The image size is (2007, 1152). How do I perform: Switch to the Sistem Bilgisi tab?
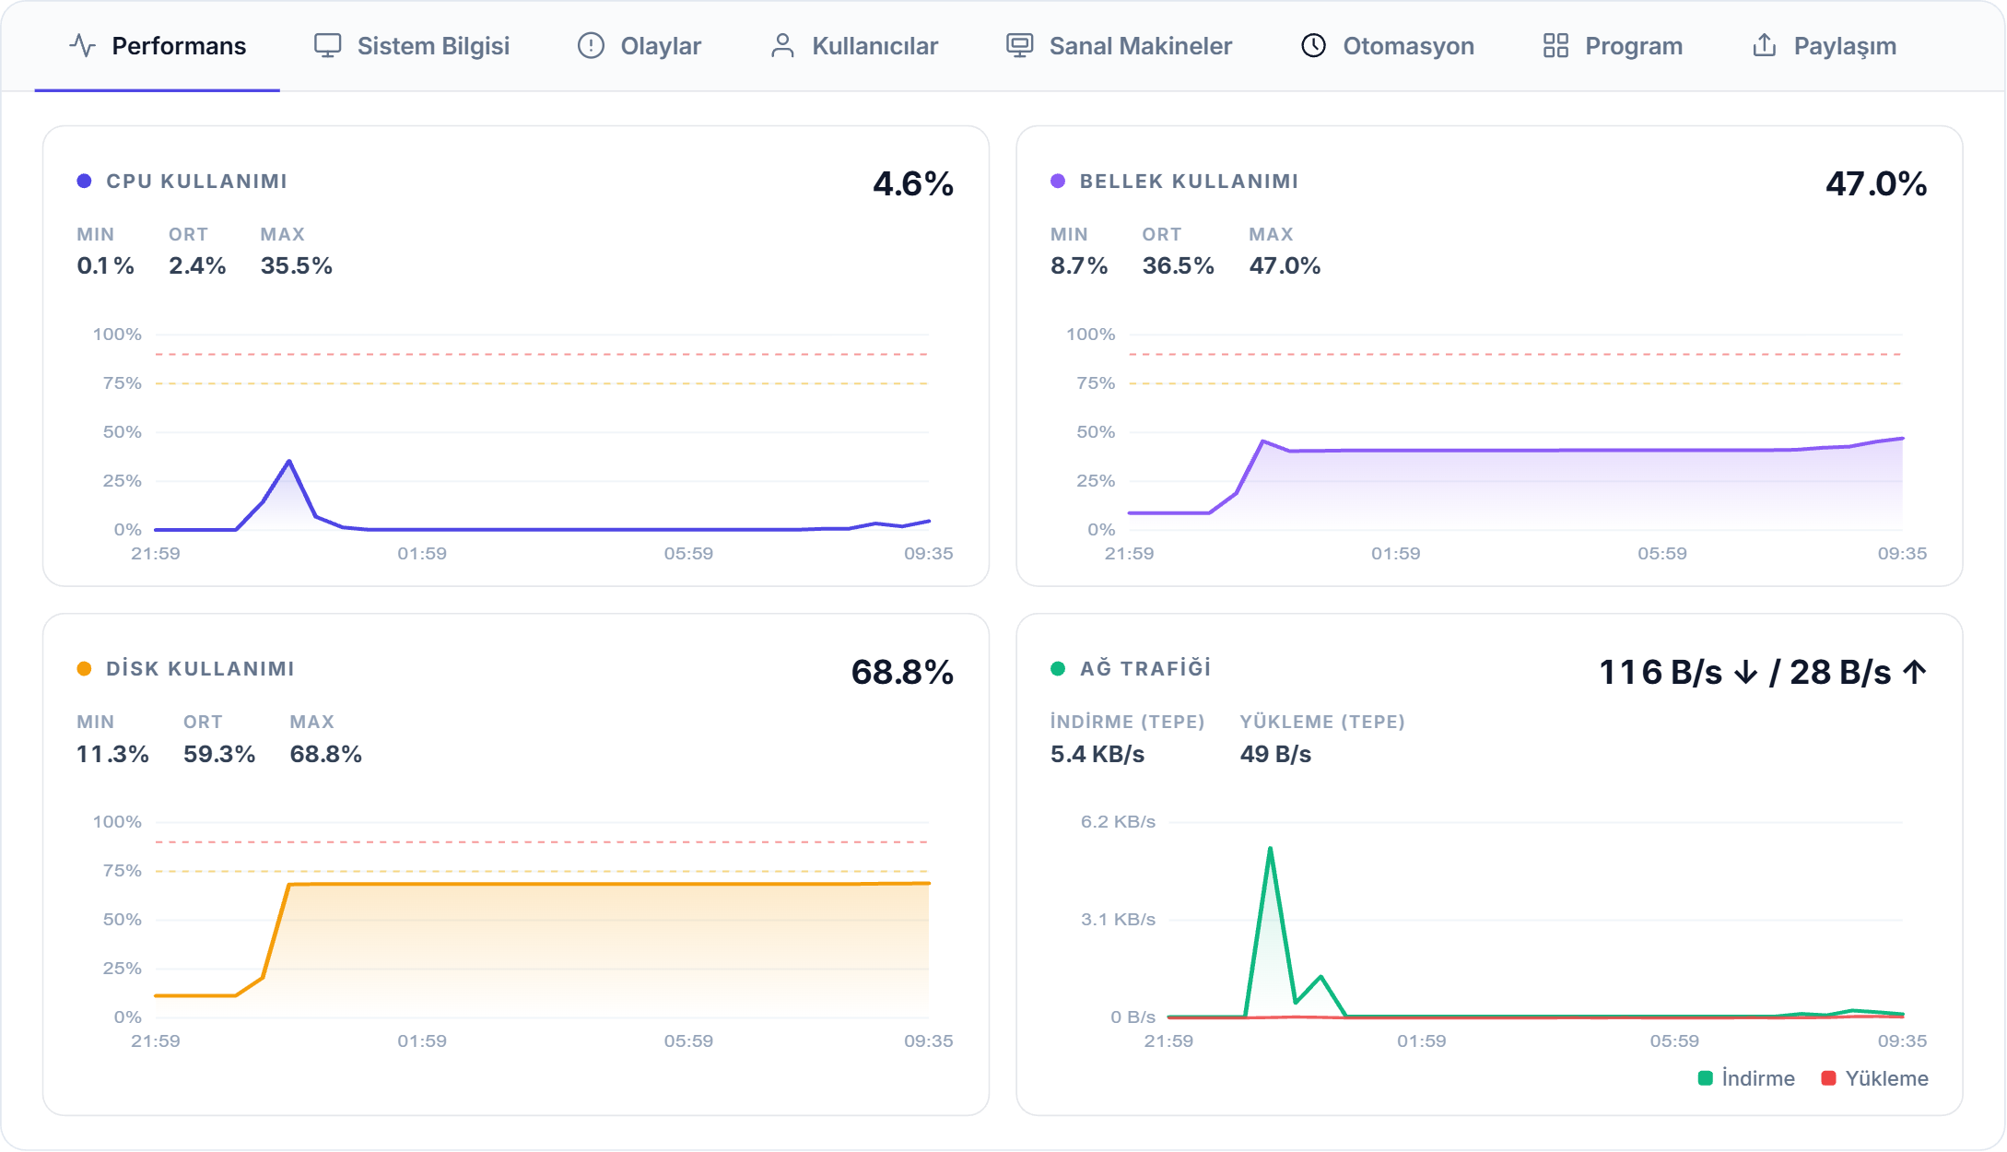[x=412, y=46]
